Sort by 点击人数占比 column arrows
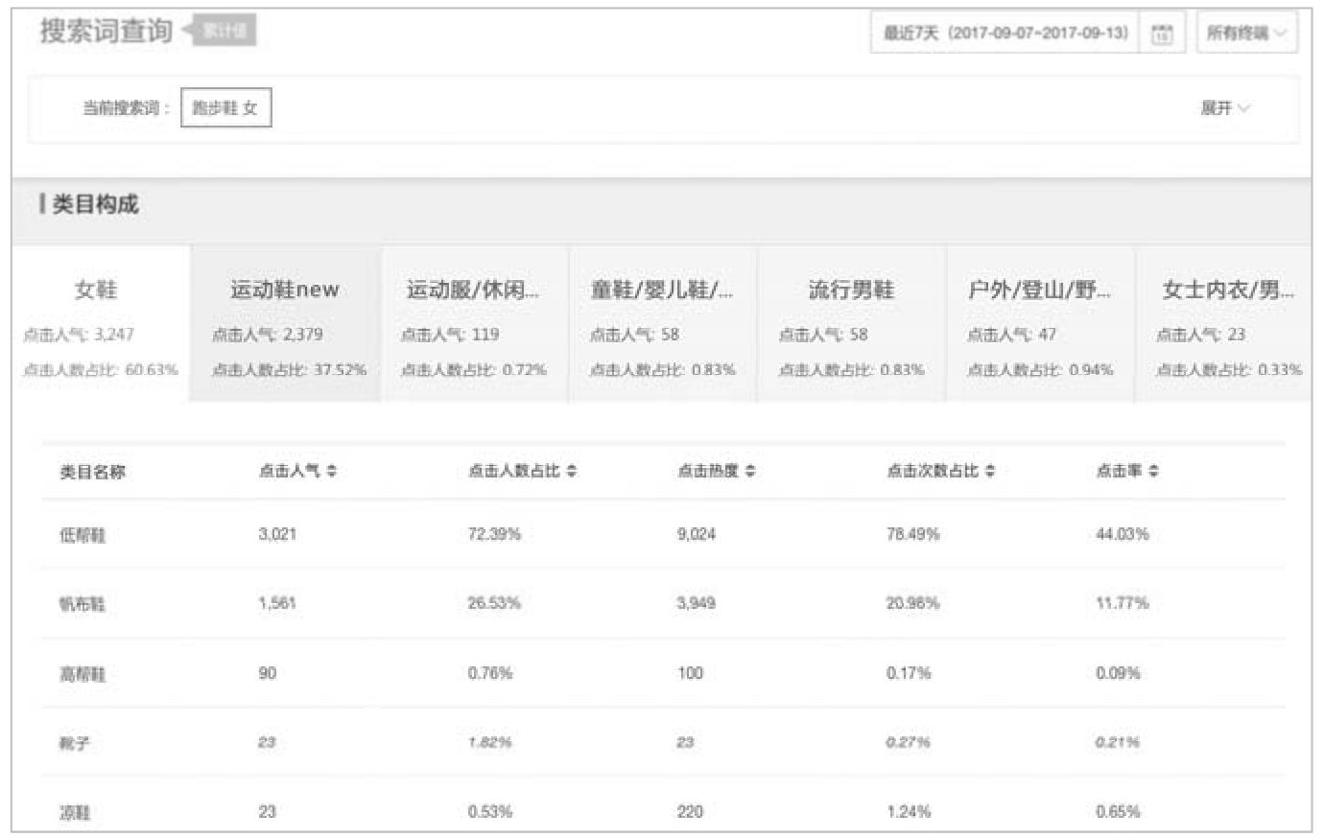This screenshot has width=1324, height=838. pos(572,471)
